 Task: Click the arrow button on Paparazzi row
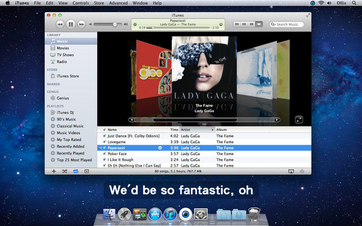(160, 148)
